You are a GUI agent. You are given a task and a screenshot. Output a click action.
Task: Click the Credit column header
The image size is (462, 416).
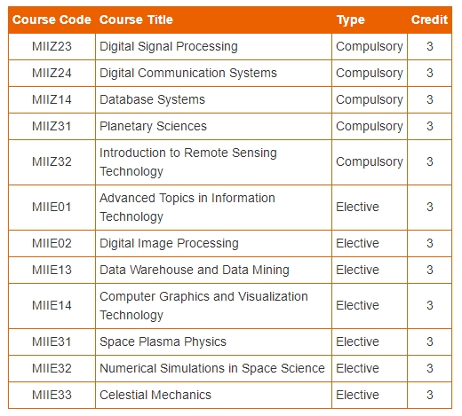429,20
